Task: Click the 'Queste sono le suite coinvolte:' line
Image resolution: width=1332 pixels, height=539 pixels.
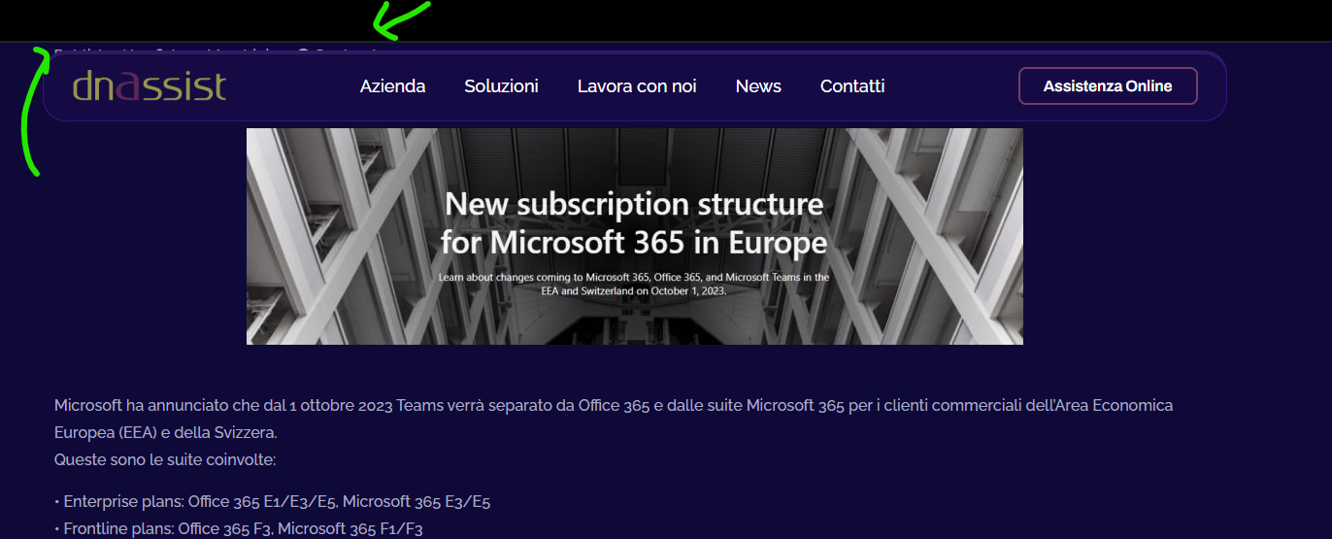Action: pos(165,459)
